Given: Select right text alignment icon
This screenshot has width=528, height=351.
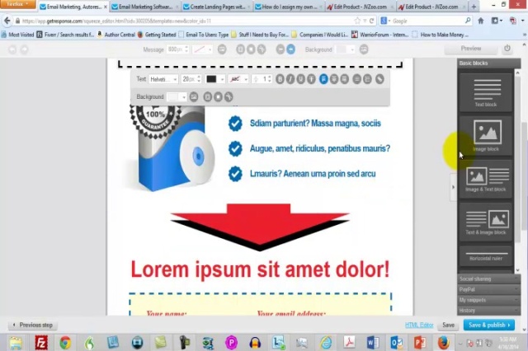Looking at the screenshot, I should [x=345, y=79].
